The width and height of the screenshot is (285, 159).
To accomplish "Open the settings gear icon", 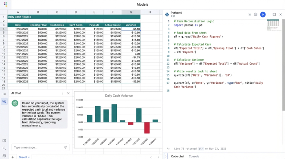I will (4, 156).
